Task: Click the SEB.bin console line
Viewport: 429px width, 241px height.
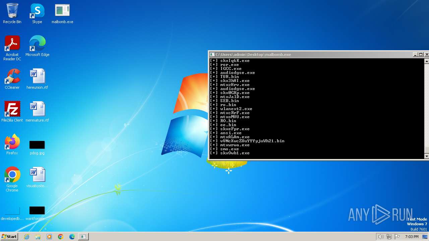Action: point(225,101)
